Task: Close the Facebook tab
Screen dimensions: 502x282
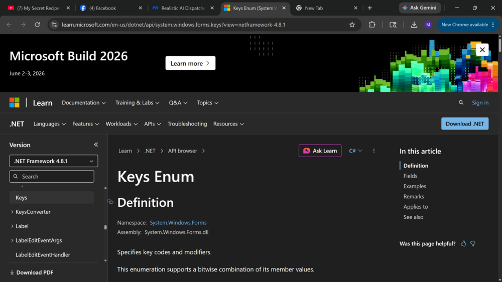Action: click(140, 8)
